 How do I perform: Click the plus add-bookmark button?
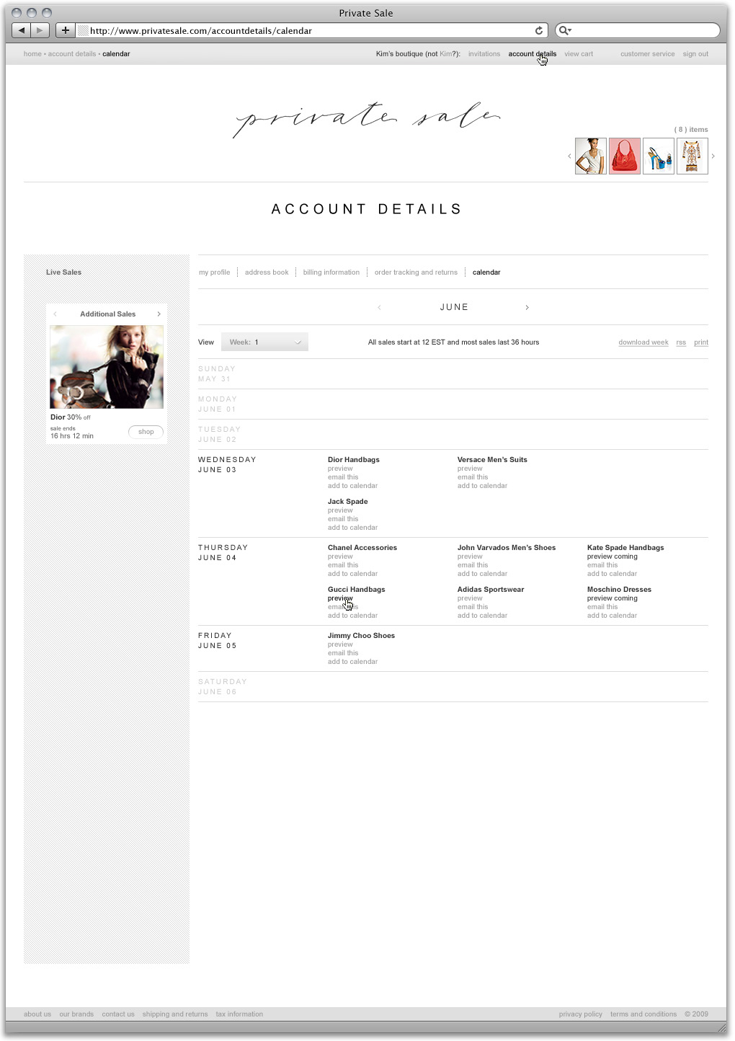click(x=65, y=30)
